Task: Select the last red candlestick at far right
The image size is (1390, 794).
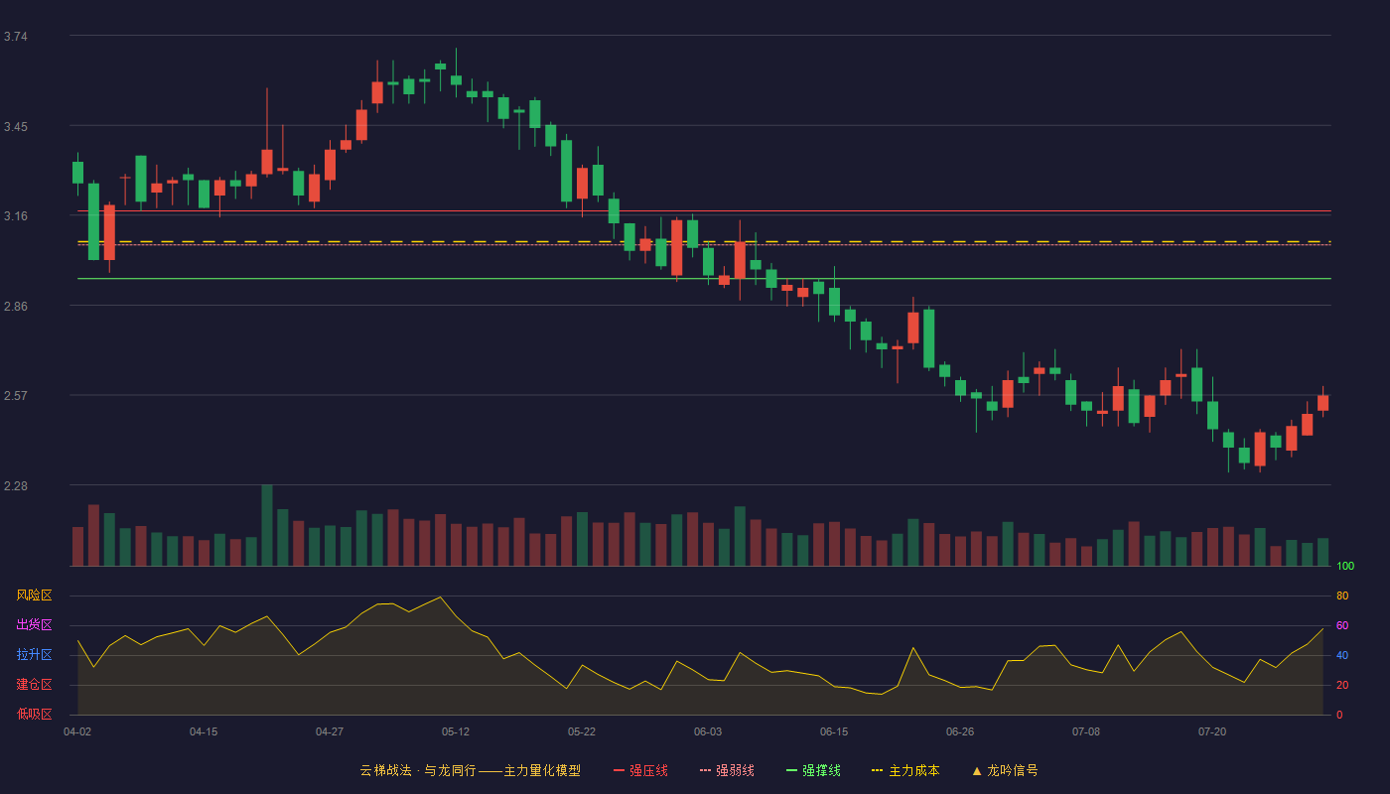Action: click(x=1322, y=402)
